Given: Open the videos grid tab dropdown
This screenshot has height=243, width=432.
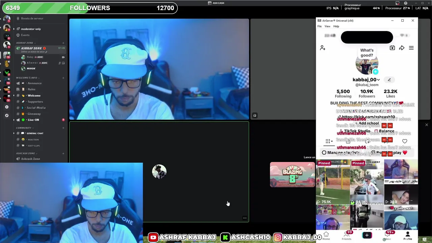Looking at the screenshot, I should pos(329,141).
